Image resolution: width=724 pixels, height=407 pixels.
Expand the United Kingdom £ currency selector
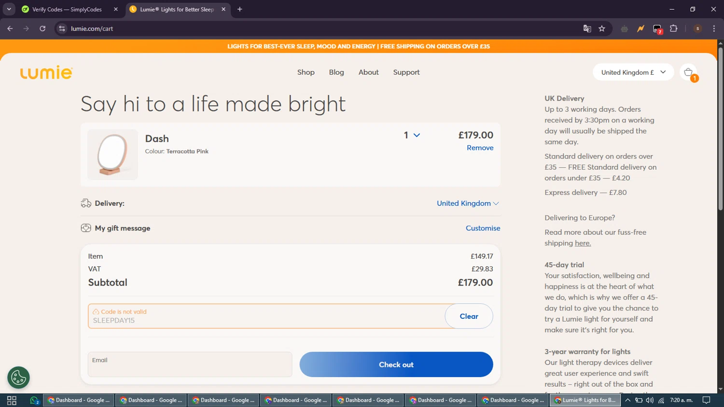pyautogui.click(x=633, y=72)
